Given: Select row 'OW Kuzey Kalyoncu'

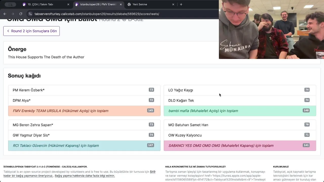Looking at the screenshot, I should click(x=240, y=135).
